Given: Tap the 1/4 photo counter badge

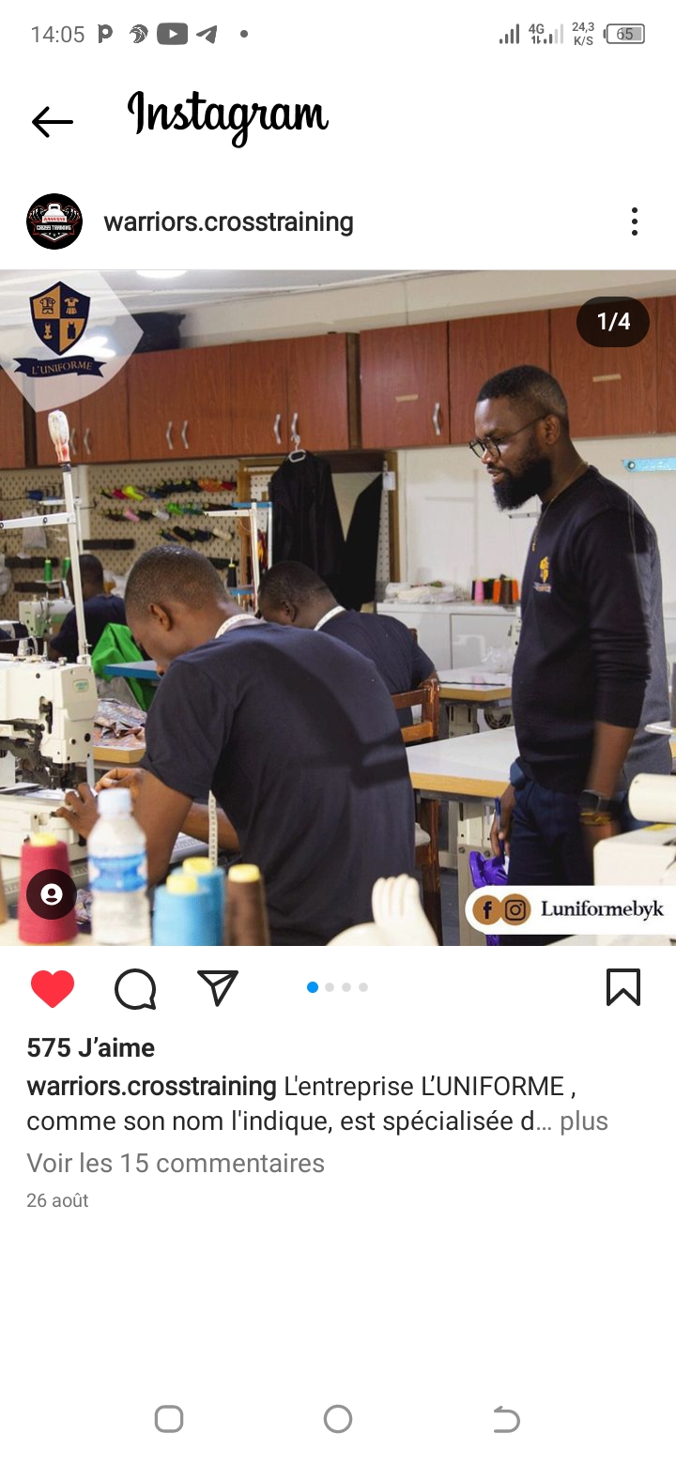Looking at the screenshot, I should [613, 322].
